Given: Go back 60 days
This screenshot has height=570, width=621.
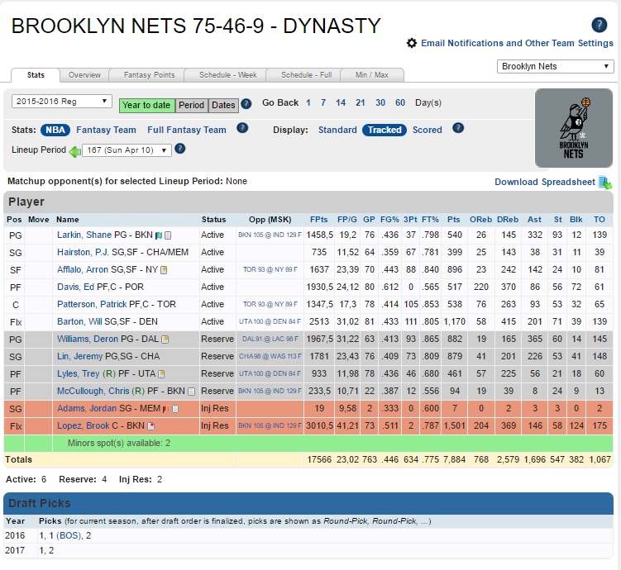Looking at the screenshot, I should [400, 102].
